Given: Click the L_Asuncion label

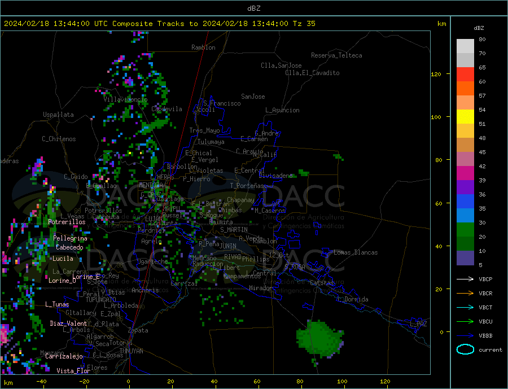Looking at the screenshot, I should click(282, 110).
